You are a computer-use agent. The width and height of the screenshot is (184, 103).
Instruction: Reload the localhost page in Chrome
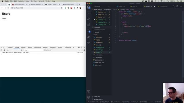point(8,8)
